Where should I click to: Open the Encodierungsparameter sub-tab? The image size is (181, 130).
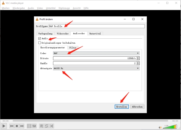pyautogui.click(x=53, y=47)
